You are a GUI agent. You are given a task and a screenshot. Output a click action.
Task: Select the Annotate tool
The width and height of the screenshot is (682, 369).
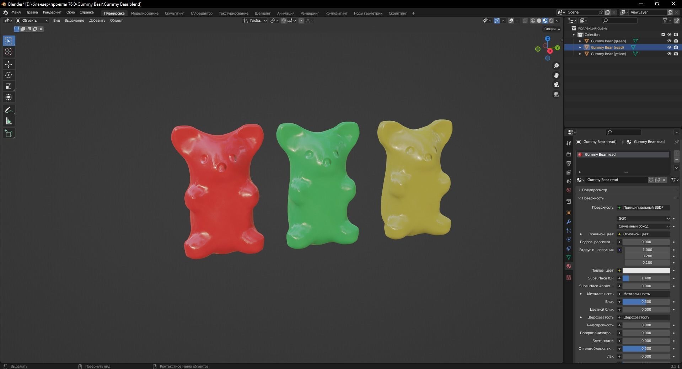pyautogui.click(x=9, y=110)
